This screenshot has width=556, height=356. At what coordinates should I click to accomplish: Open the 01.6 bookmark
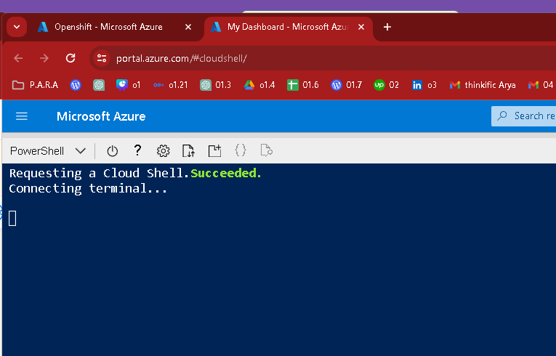(x=303, y=85)
